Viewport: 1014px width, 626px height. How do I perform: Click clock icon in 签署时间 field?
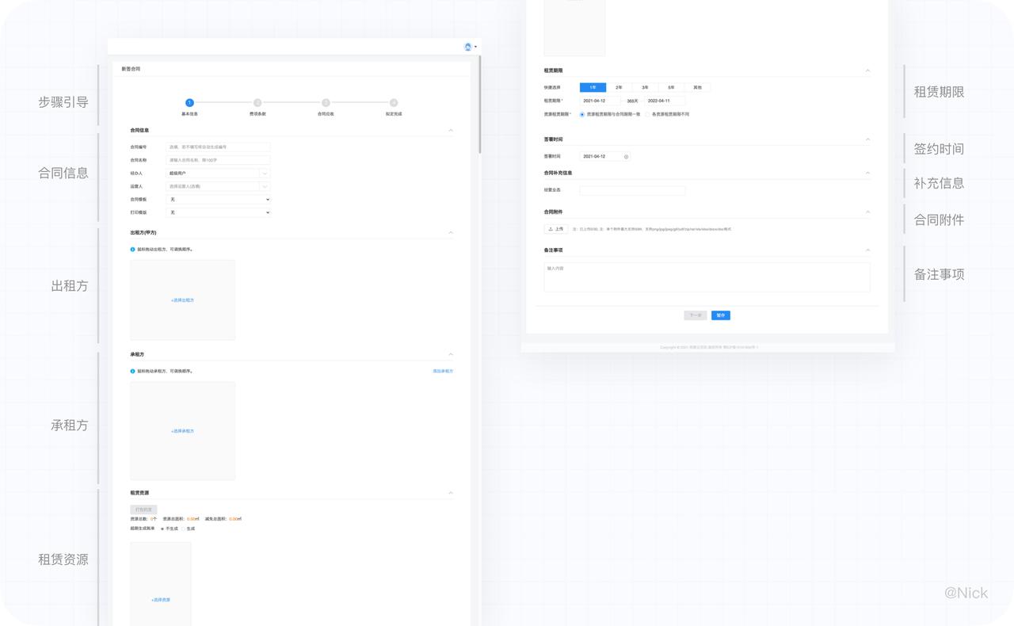tap(626, 157)
